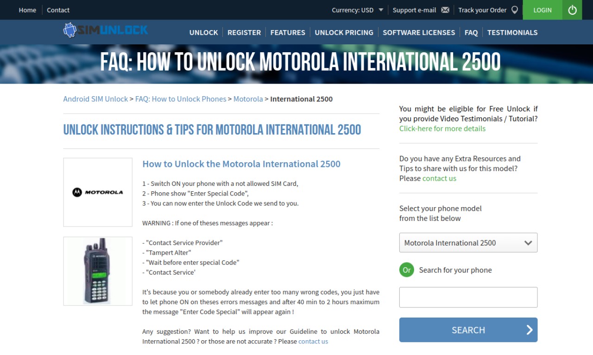Open the UNLOCK menu item

(203, 32)
